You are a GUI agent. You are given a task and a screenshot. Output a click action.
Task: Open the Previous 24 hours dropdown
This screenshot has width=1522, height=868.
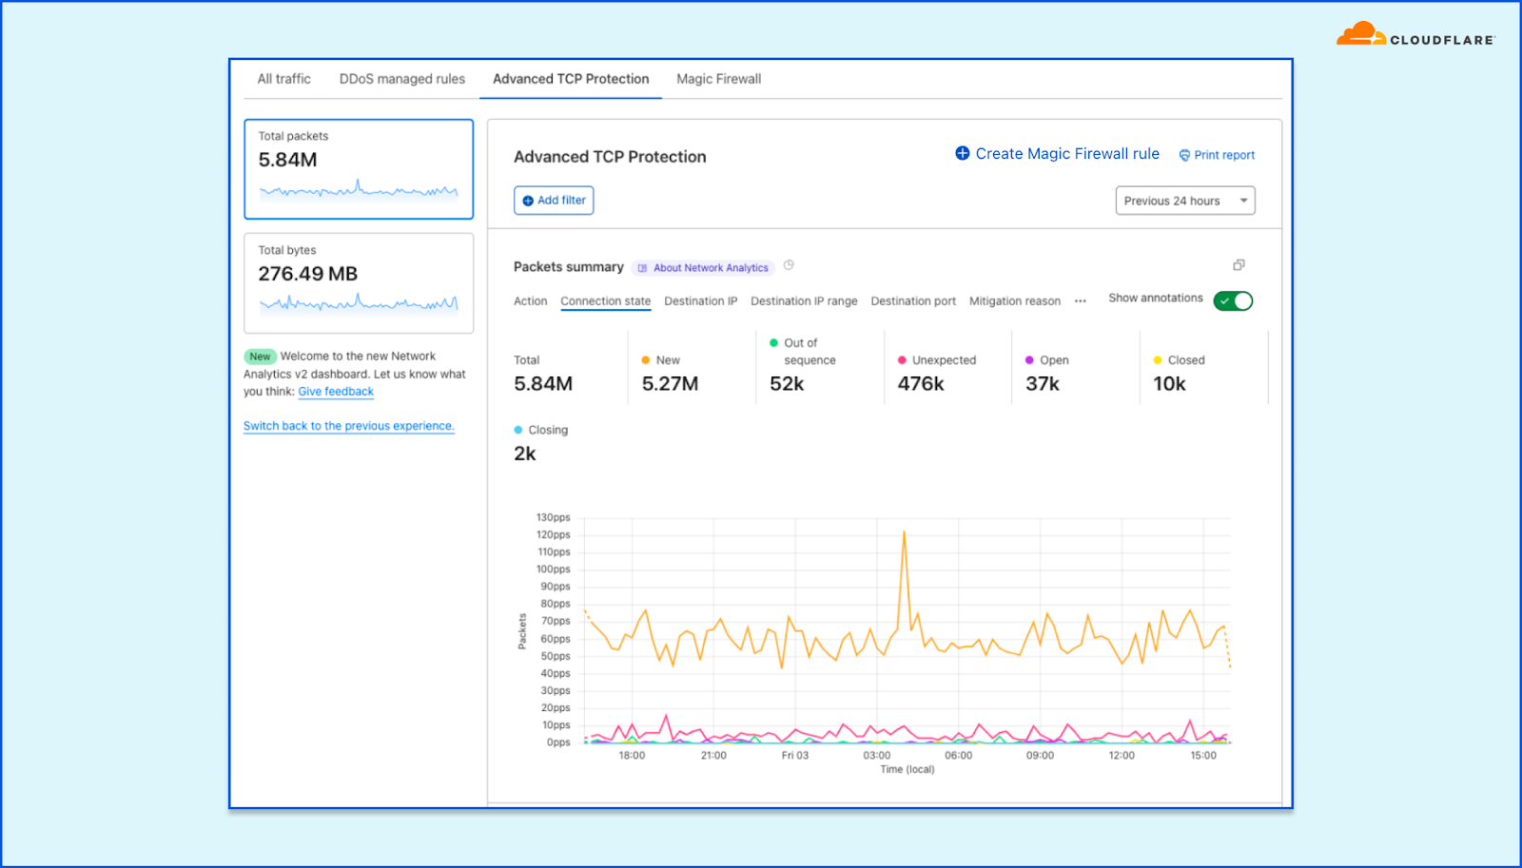point(1184,201)
